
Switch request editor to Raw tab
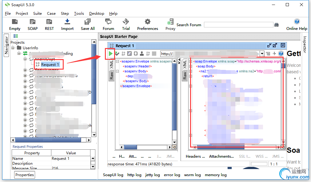(112, 76)
